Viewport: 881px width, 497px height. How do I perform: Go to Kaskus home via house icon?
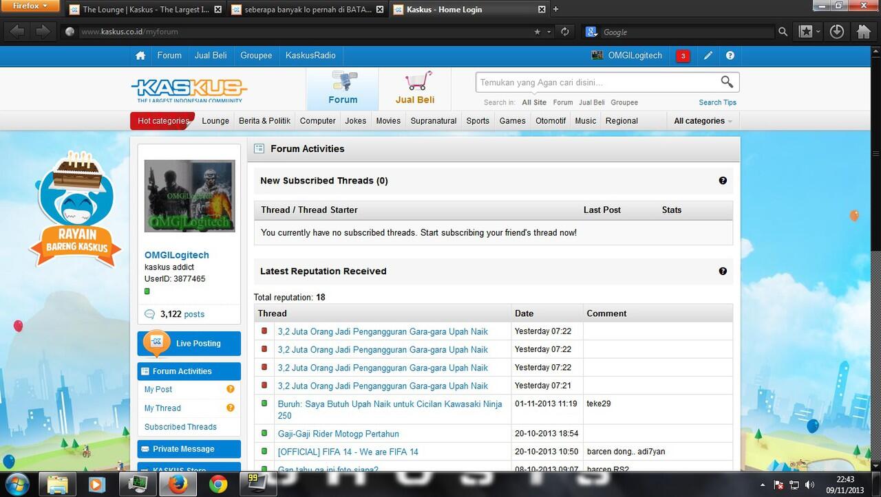coord(140,56)
